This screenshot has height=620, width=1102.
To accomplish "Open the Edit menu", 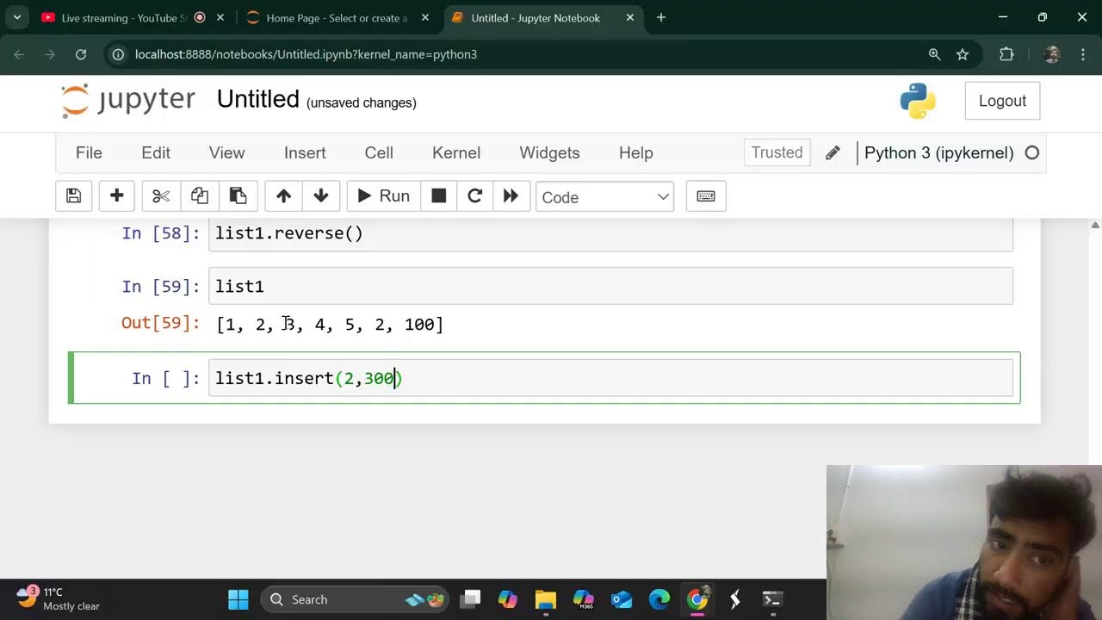I will coord(156,152).
